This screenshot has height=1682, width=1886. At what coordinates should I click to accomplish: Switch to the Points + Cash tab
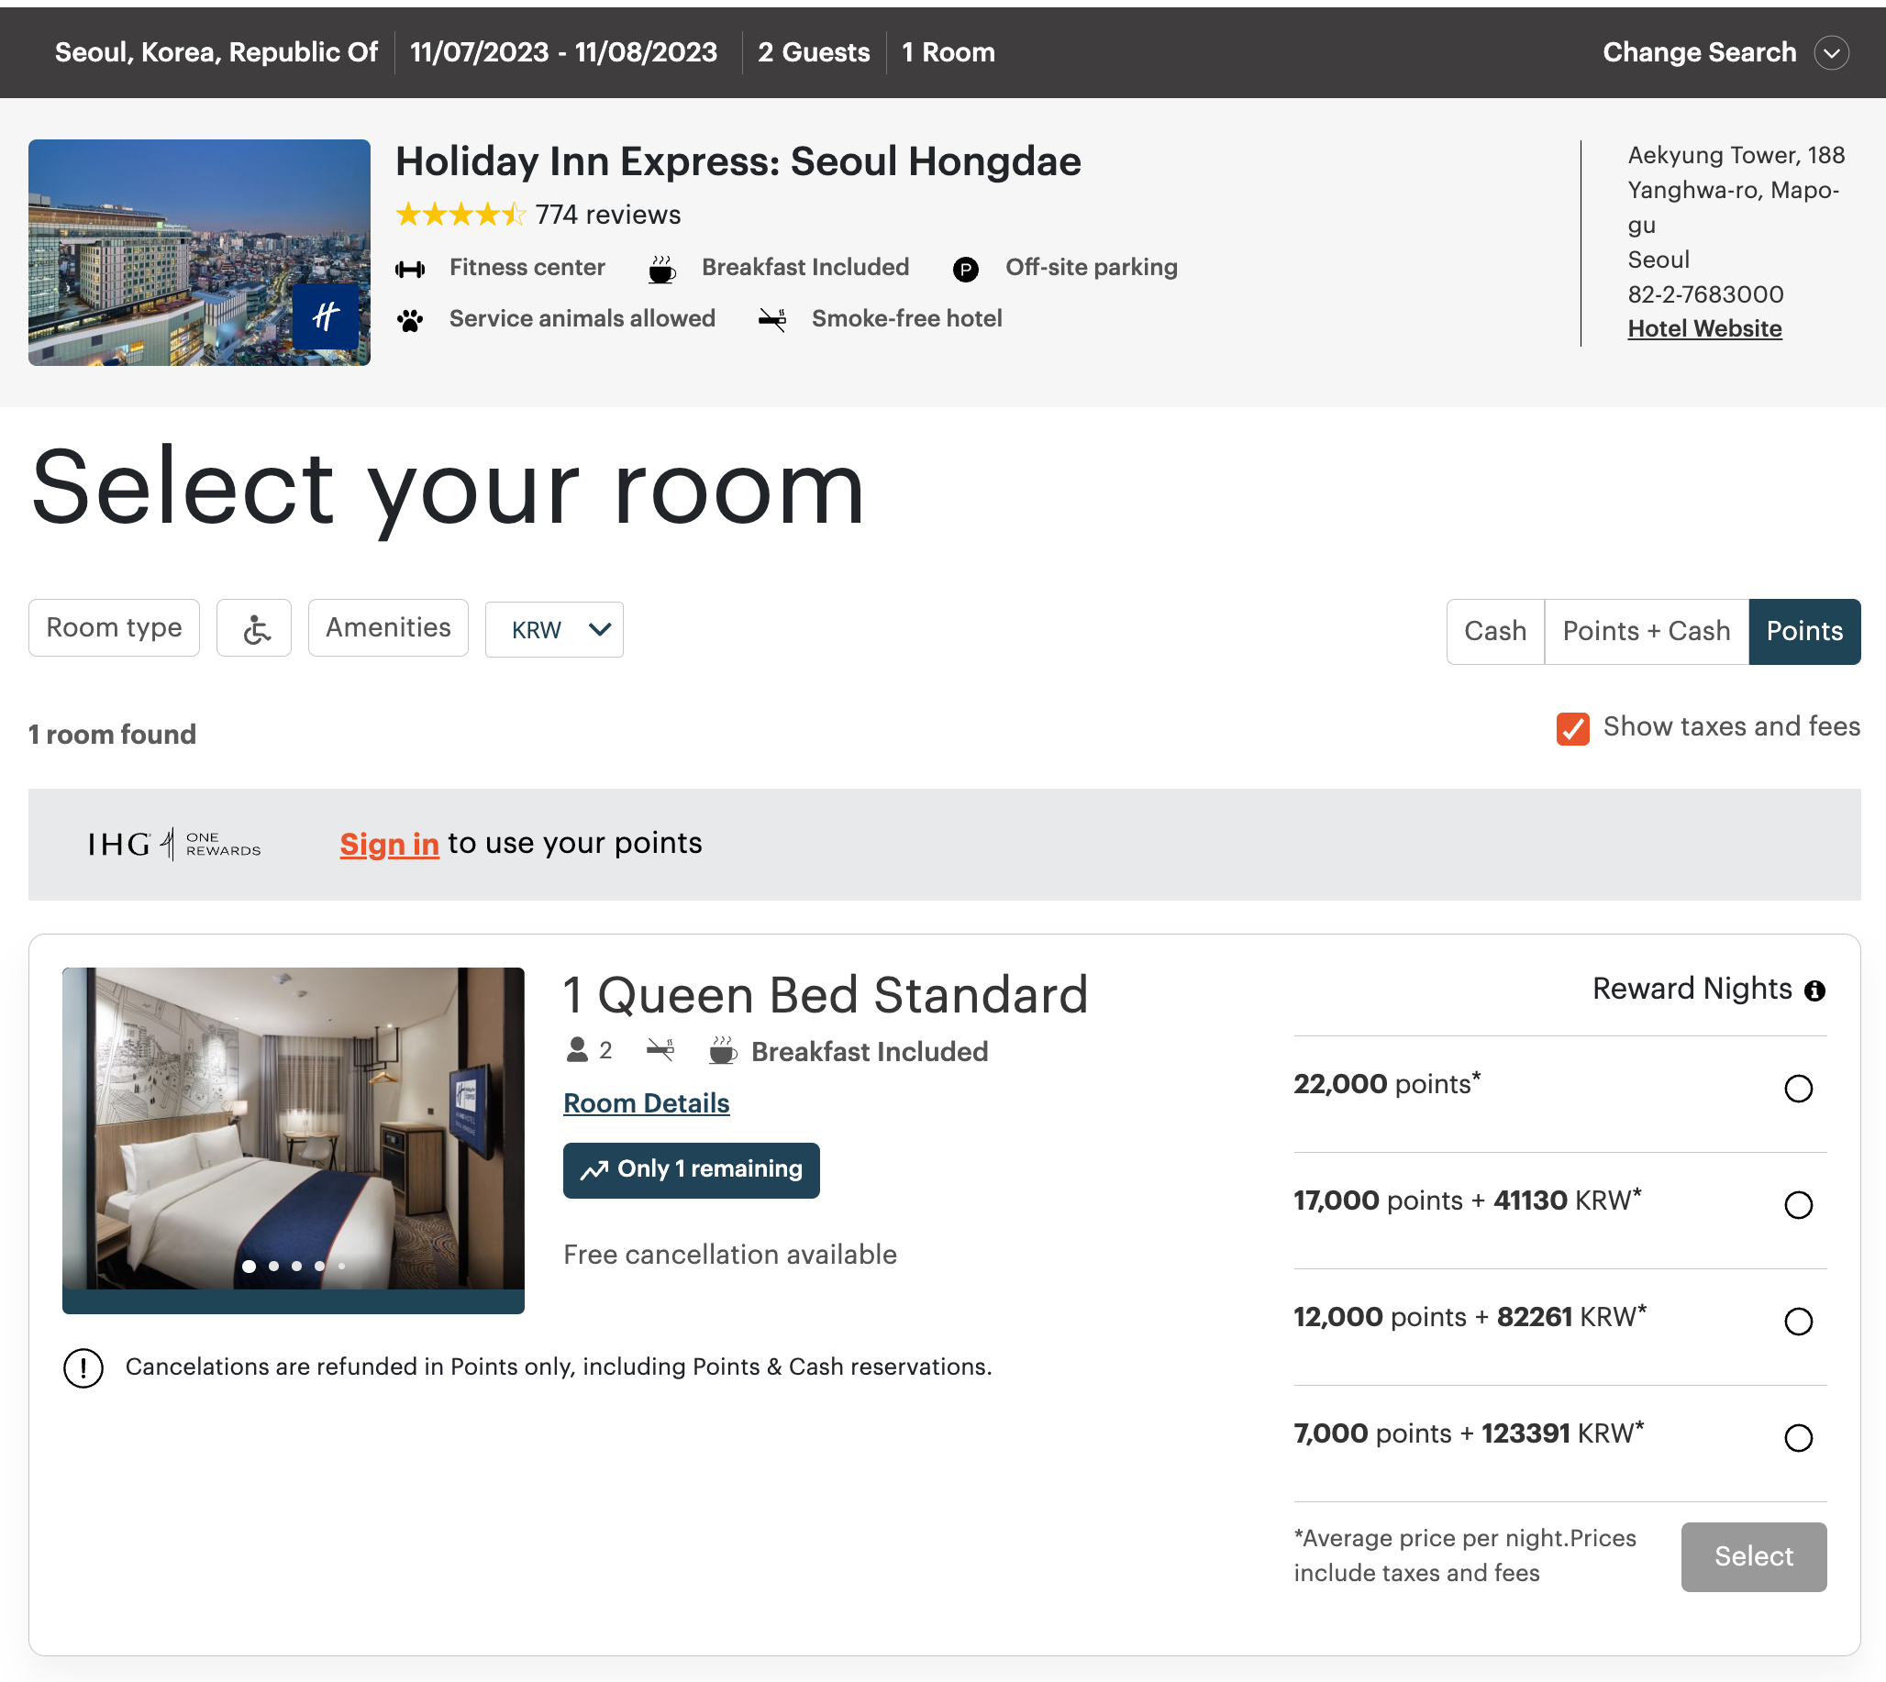tap(1646, 631)
